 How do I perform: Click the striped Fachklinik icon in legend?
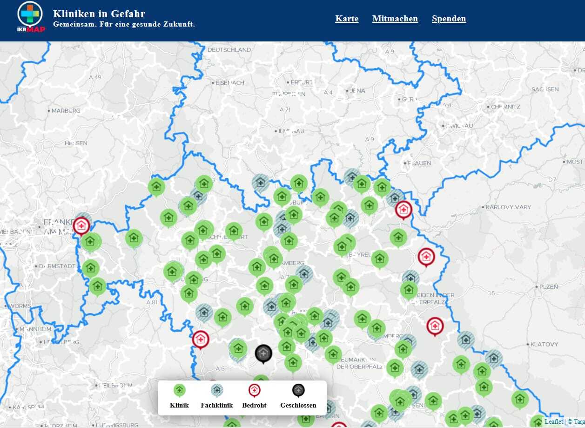point(217,390)
